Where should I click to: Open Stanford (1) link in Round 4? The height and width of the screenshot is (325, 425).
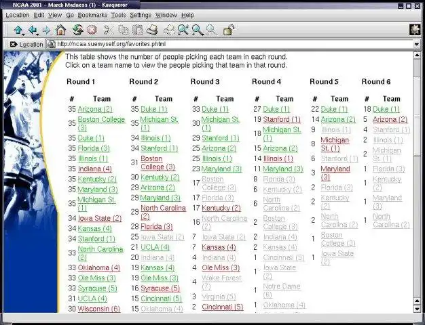[x=282, y=120]
